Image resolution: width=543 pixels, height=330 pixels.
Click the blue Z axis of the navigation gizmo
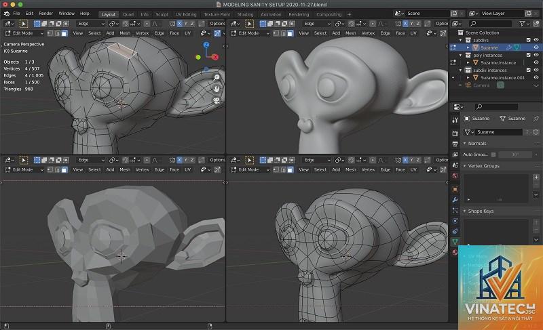(x=206, y=45)
